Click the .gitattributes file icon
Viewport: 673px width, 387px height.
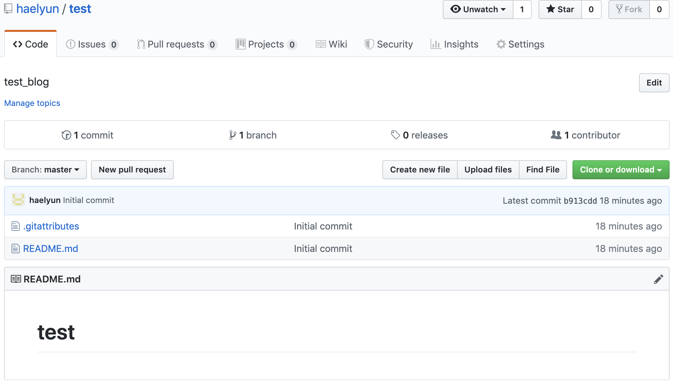coord(16,226)
